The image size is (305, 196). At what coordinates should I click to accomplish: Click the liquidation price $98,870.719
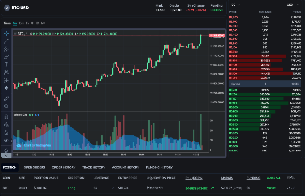(x=155, y=188)
